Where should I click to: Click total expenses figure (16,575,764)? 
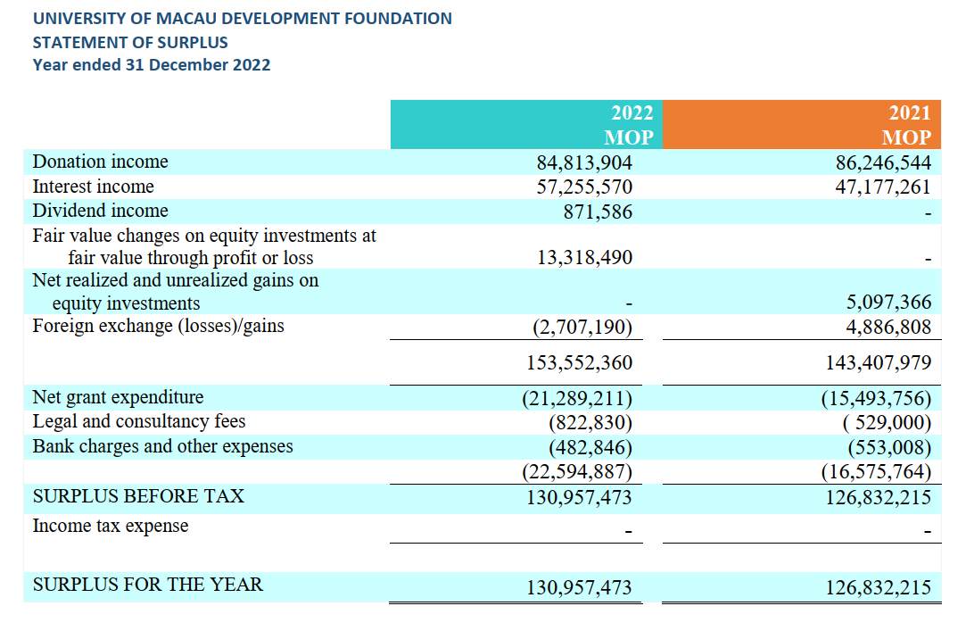pyautogui.click(x=876, y=471)
